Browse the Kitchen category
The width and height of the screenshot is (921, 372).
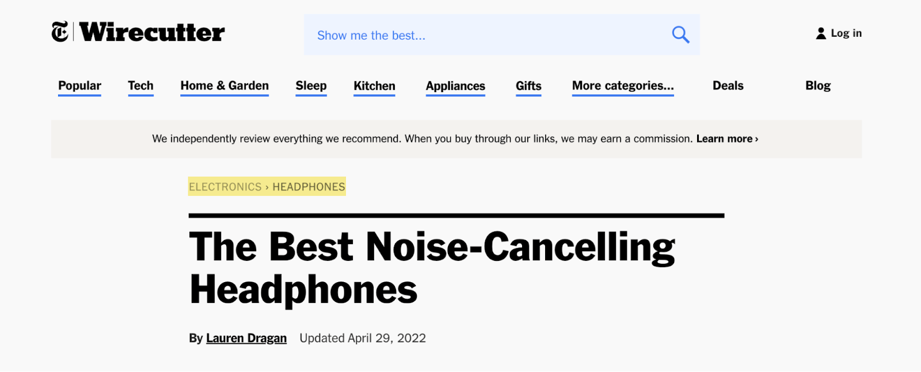(374, 85)
